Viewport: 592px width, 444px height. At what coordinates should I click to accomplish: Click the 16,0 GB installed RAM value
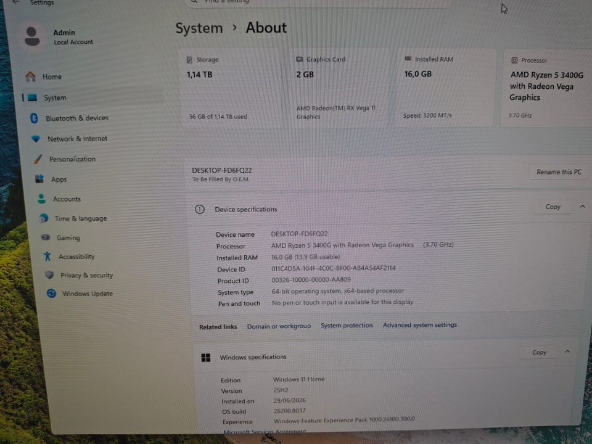pos(417,74)
